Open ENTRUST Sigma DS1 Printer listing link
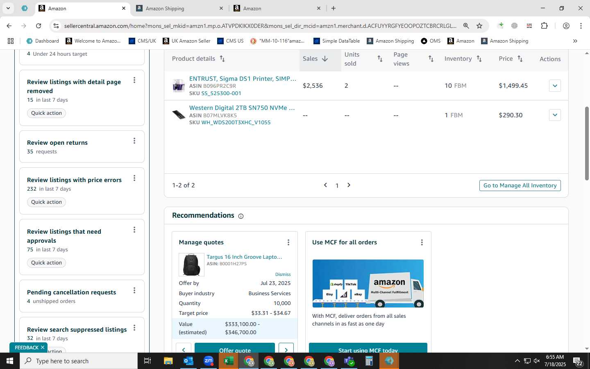This screenshot has width=590, height=369. coord(243,79)
